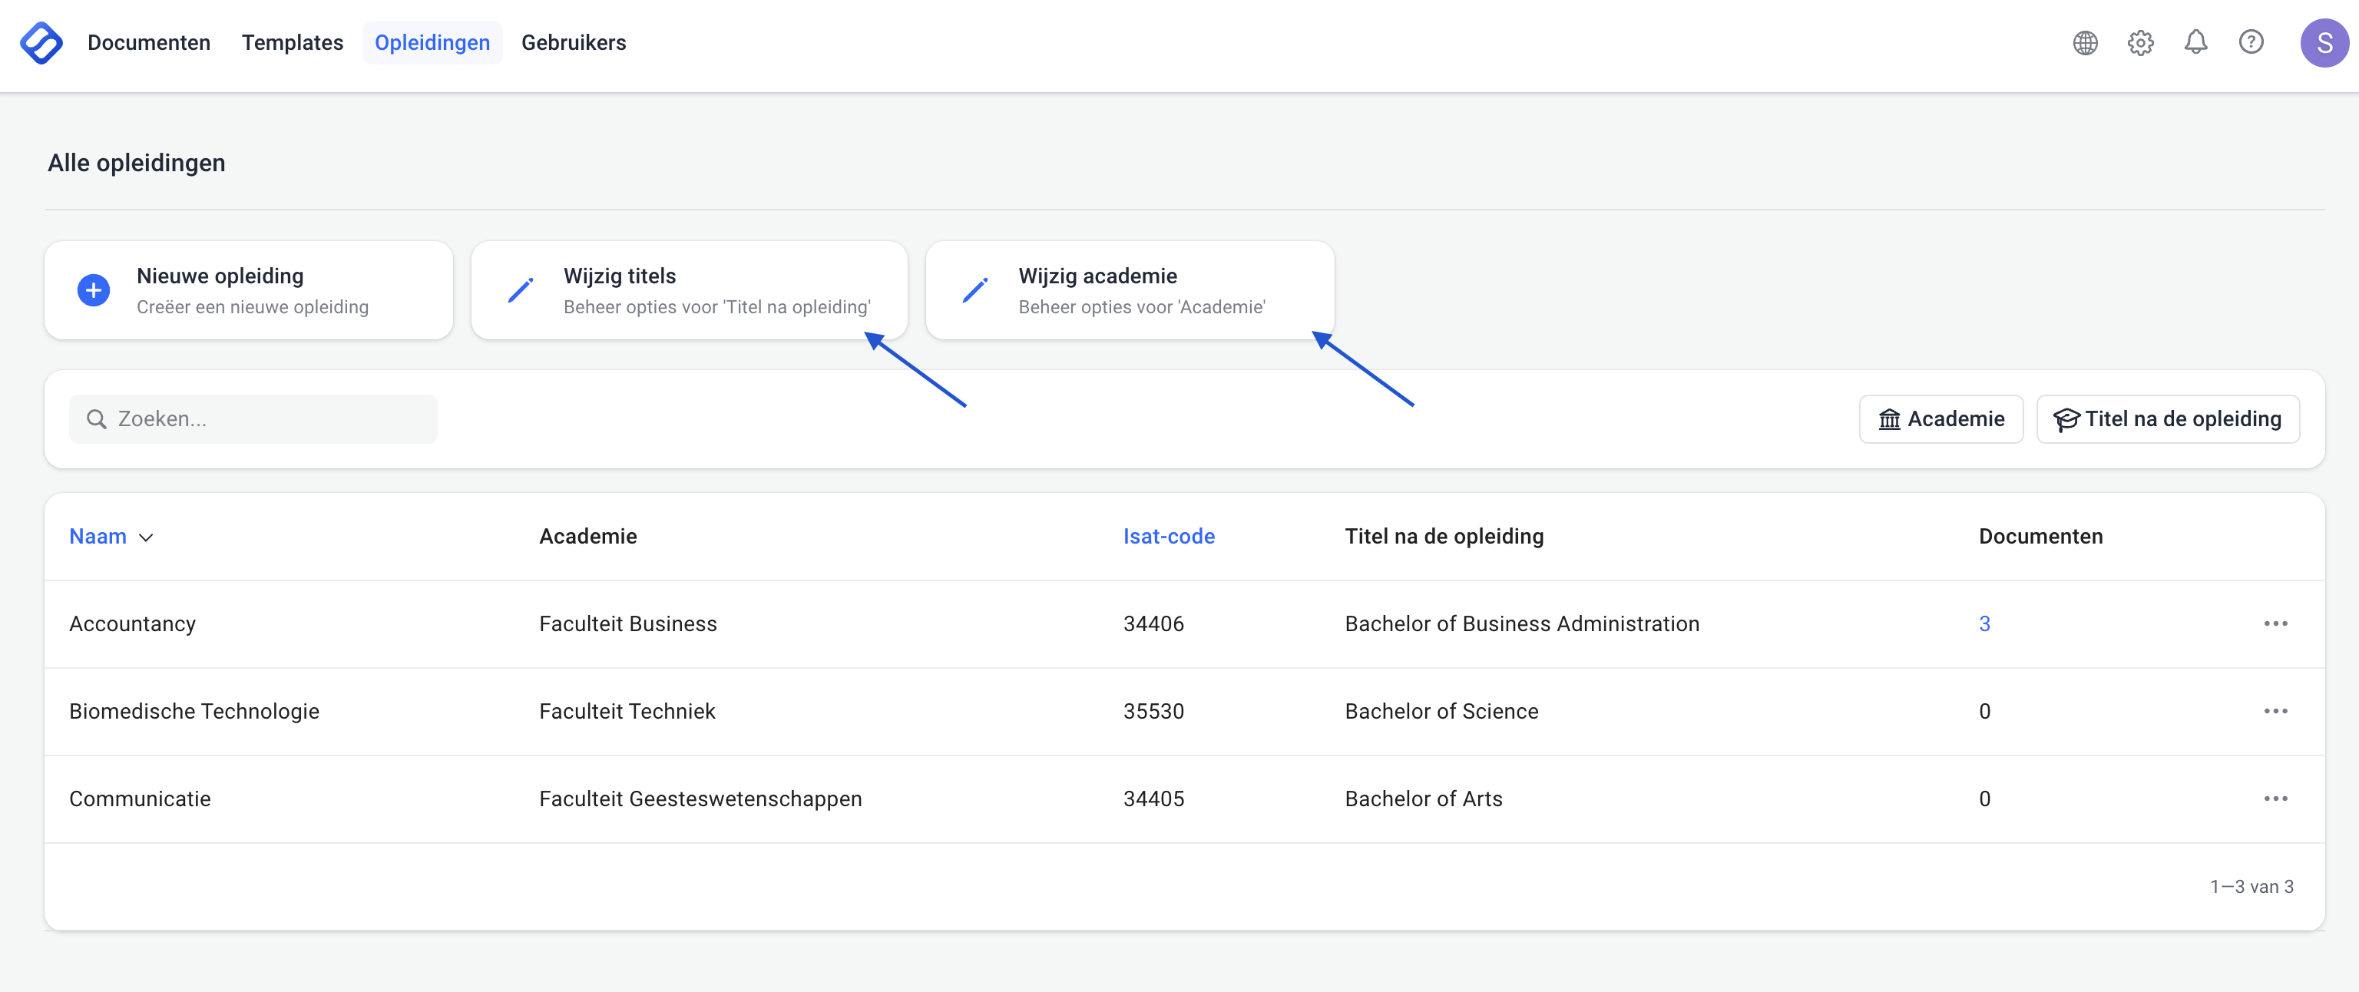Open the Gebruikers tab
This screenshot has width=2359, height=992.
coord(574,42)
